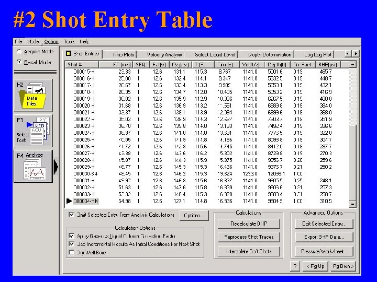Switch to the Select Liquid Level tab
This screenshot has width=377, height=282.
pos(212,55)
